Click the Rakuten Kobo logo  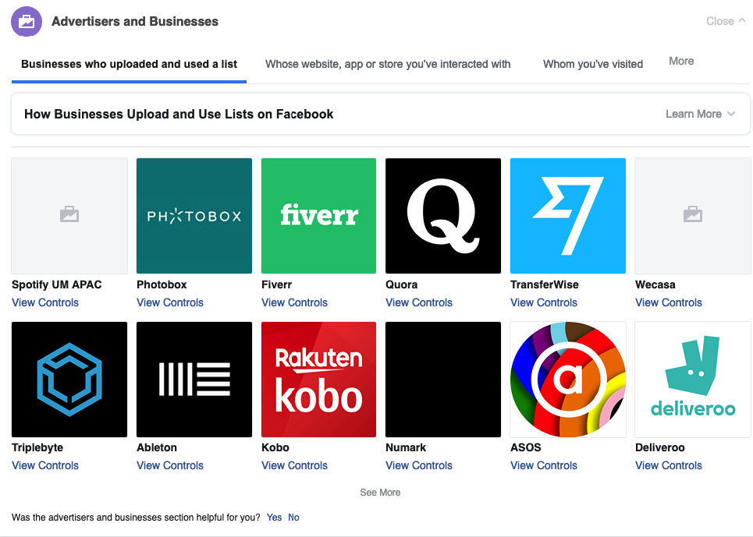pos(318,380)
